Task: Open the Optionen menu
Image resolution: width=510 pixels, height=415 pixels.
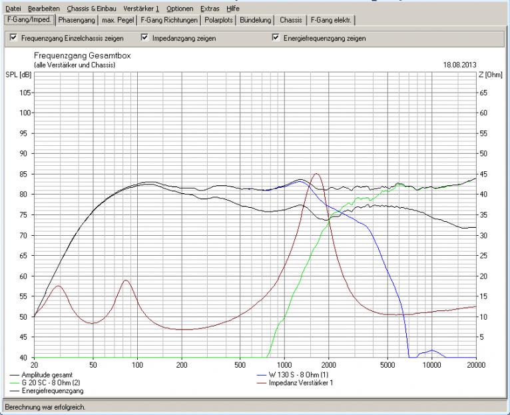Action: [180, 9]
